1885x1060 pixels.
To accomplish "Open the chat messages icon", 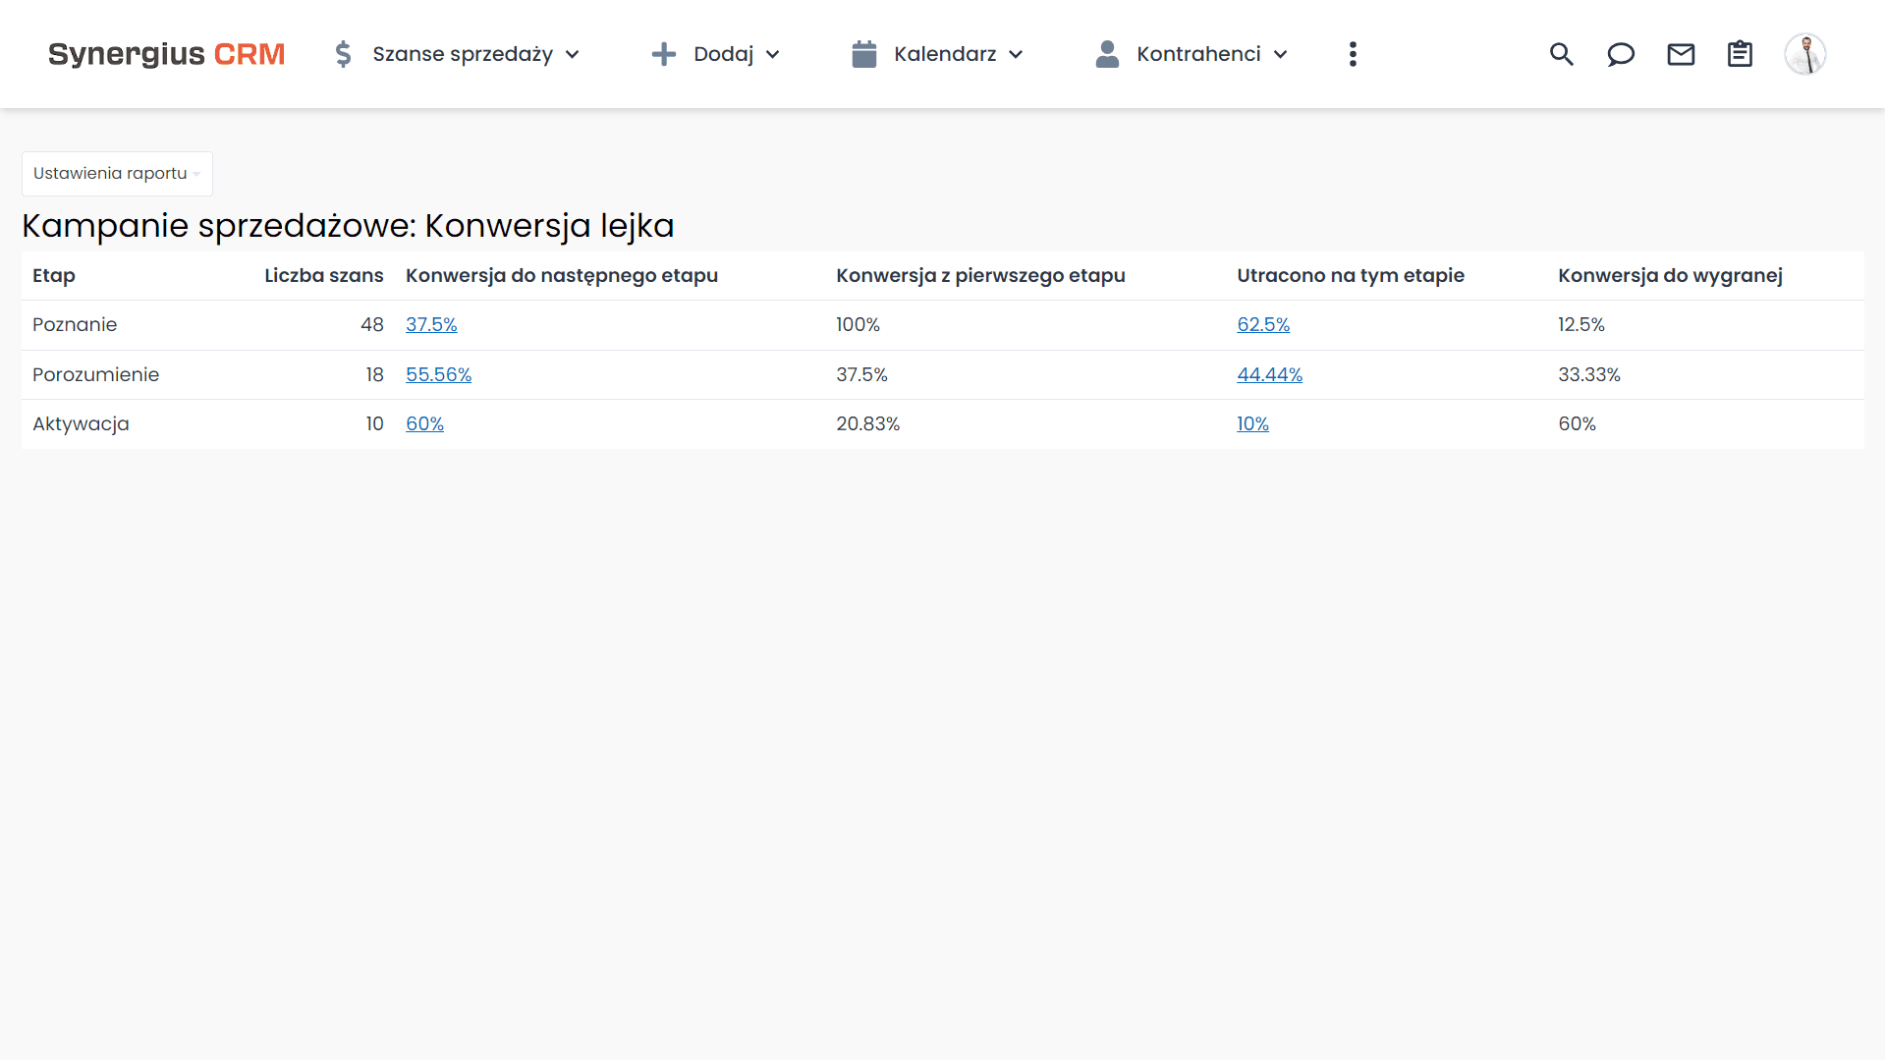I will coord(1621,54).
